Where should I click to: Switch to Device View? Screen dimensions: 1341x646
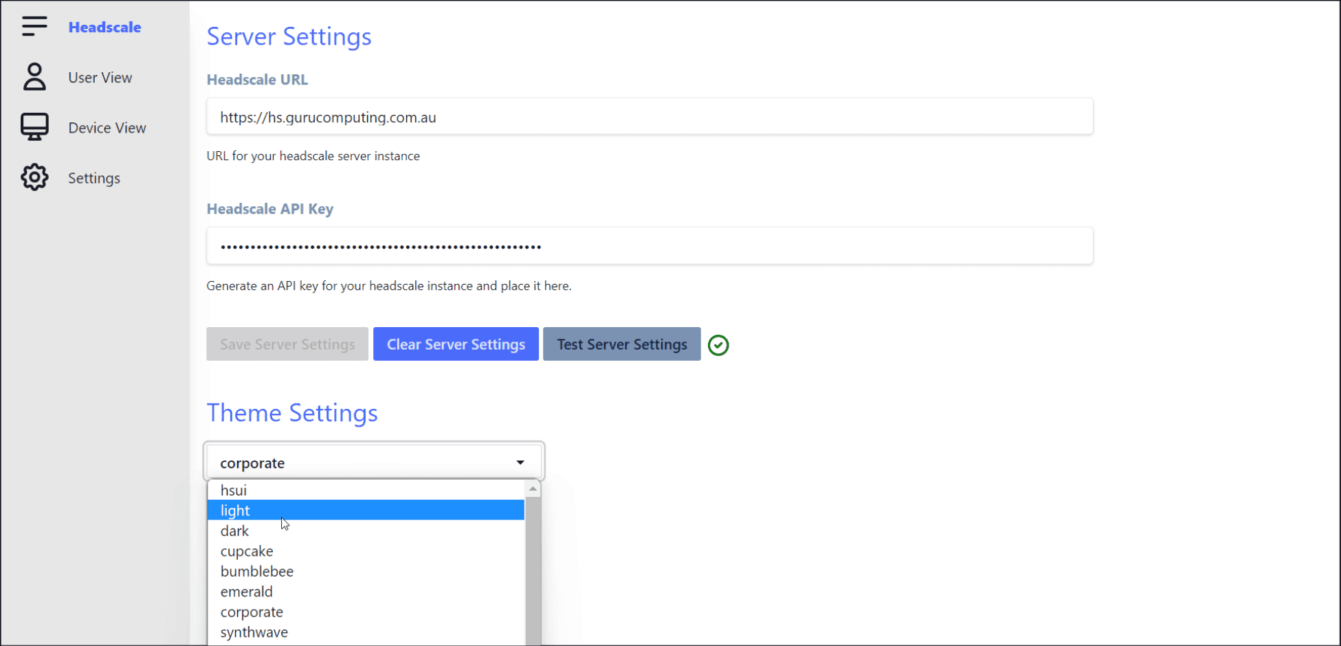point(107,127)
